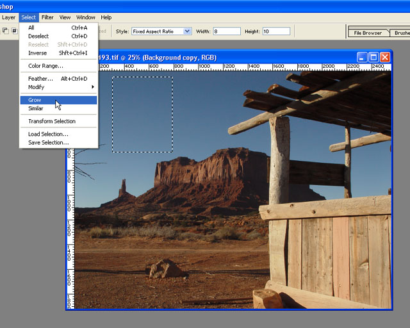Choose Similar from the Select menu
This screenshot has height=328, width=410.
[x=58, y=108]
